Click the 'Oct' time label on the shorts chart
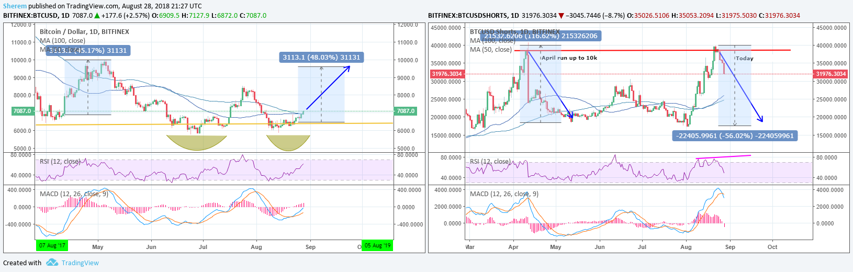Viewport: 853px width, 272px height. (x=772, y=247)
